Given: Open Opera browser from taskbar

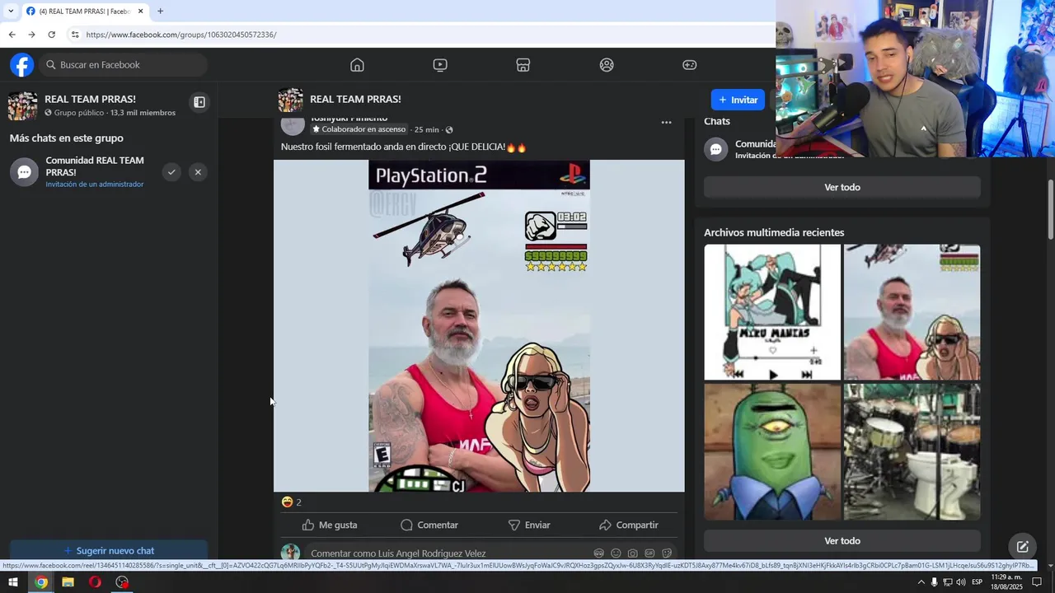Looking at the screenshot, I should pyautogui.click(x=95, y=582).
